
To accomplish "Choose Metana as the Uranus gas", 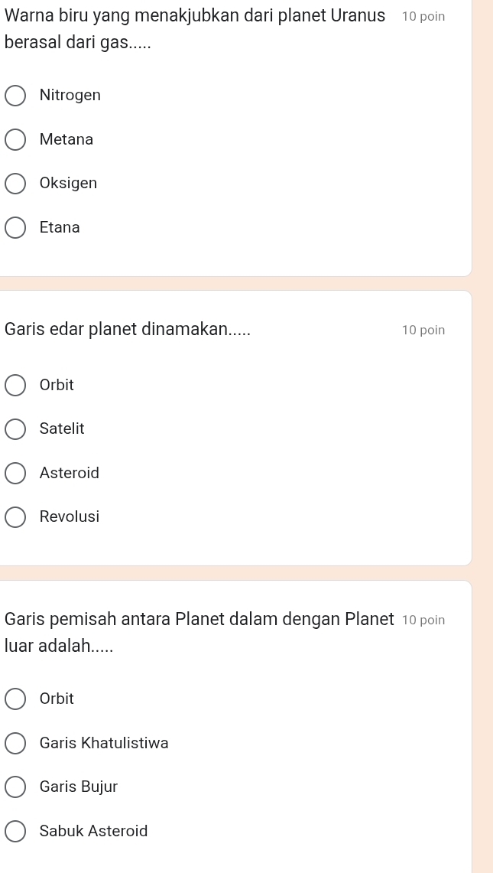I will tap(15, 140).
